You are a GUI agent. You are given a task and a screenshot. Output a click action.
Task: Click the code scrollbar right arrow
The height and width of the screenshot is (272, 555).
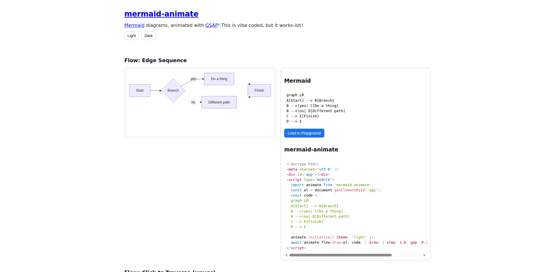point(424,255)
